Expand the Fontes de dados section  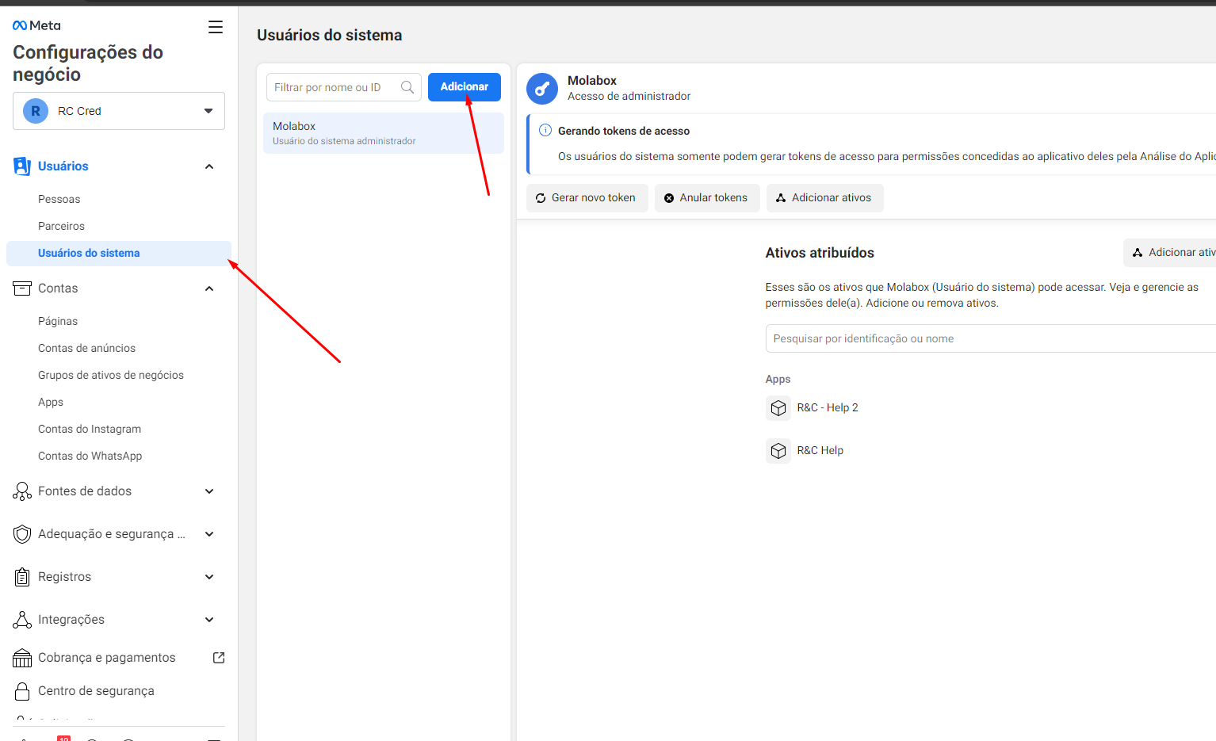(209, 491)
